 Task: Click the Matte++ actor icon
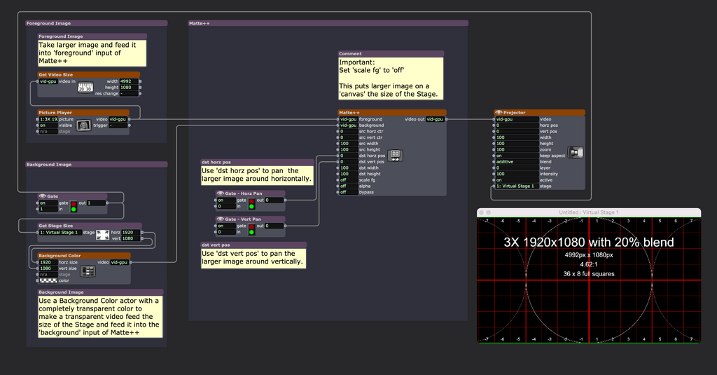395,155
